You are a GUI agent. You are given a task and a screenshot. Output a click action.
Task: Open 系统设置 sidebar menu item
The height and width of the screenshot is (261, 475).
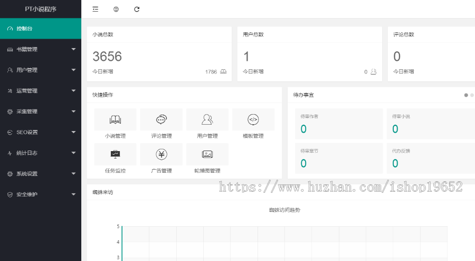tap(41, 173)
